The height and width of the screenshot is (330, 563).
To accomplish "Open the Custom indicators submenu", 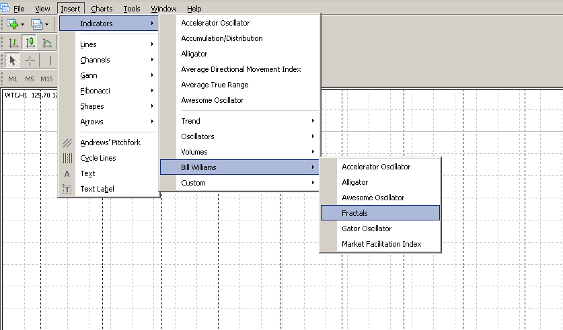I will 239,183.
